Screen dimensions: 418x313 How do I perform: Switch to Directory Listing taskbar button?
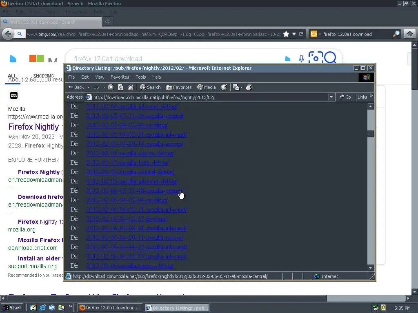point(177,308)
